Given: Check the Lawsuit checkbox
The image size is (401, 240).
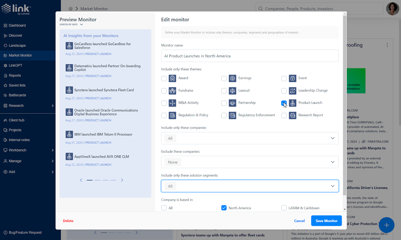Looking at the screenshot, I should point(224,91).
